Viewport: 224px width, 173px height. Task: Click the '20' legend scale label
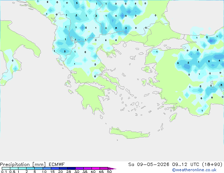tap(60, 172)
